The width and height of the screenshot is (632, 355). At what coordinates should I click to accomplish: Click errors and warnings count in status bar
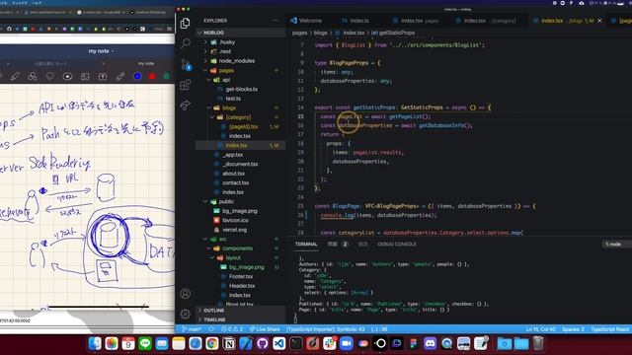pyautogui.click(x=232, y=329)
